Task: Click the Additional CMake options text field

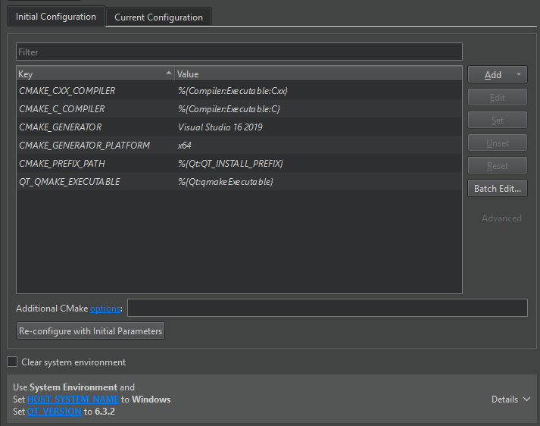Action: (327, 308)
